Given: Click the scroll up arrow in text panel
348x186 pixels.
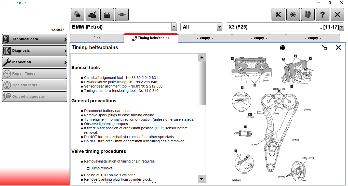Looking at the screenshot, I should (x=202, y=58).
